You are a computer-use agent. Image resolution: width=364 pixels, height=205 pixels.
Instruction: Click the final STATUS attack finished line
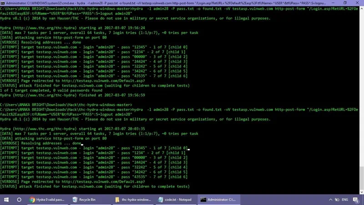[x=95, y=186]
